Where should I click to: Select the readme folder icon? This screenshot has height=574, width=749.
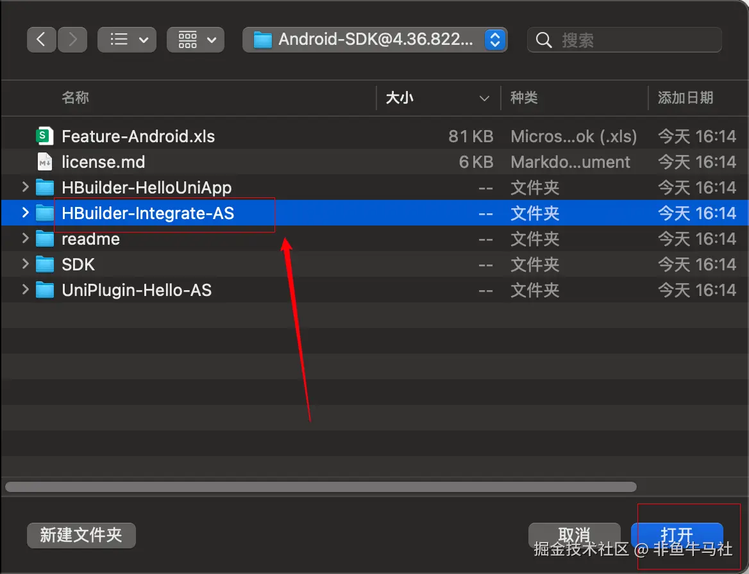coord(45,239)
